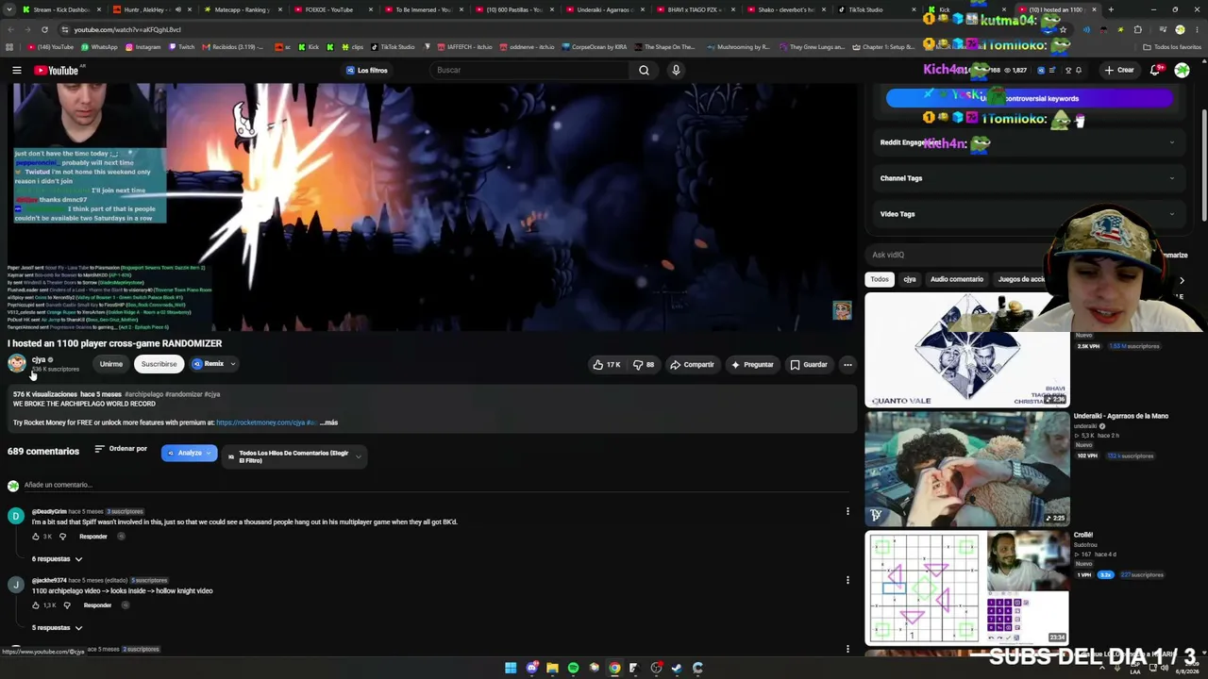Screen dimensions: 1208x679
Task: Open the Windows Start menu
Action: click(511, 668)
